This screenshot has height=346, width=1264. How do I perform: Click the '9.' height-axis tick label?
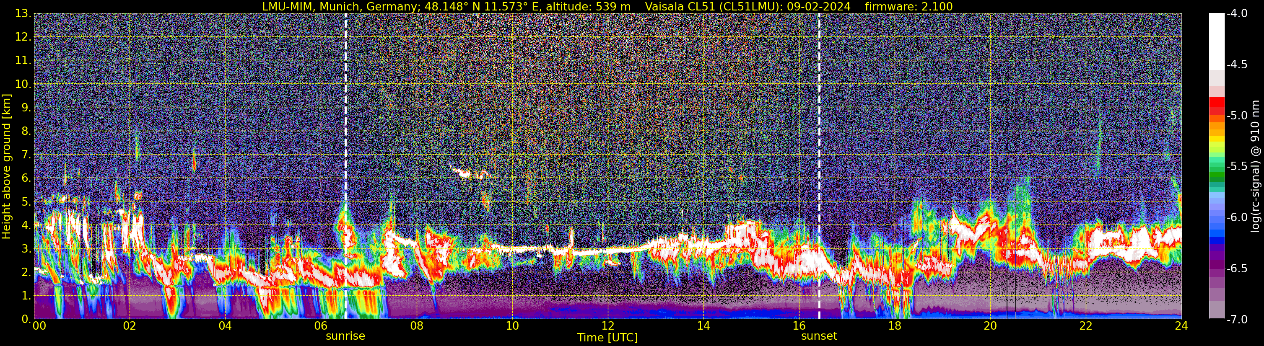[26, 108]
